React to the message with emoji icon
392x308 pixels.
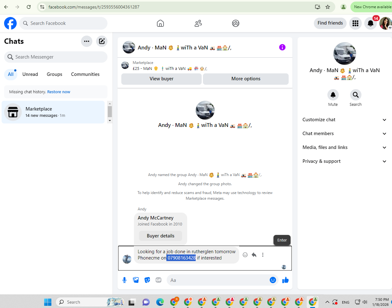point(245,255)
